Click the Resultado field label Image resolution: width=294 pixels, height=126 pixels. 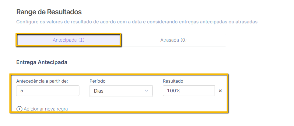[x=173, y=81]
